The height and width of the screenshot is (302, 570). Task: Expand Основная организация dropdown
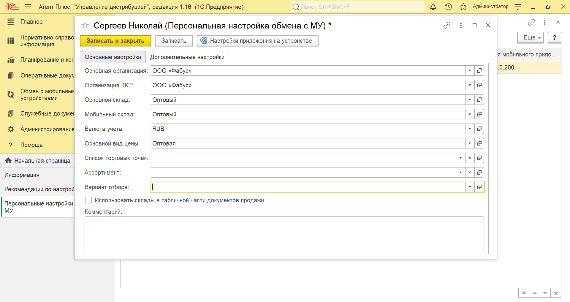(x=470, y=71)
